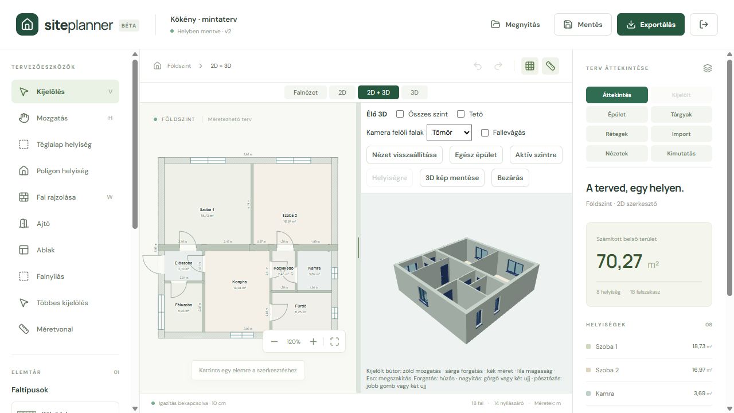Open the Épület panel tab
The image size is (734, 413).
pos(617,115)
